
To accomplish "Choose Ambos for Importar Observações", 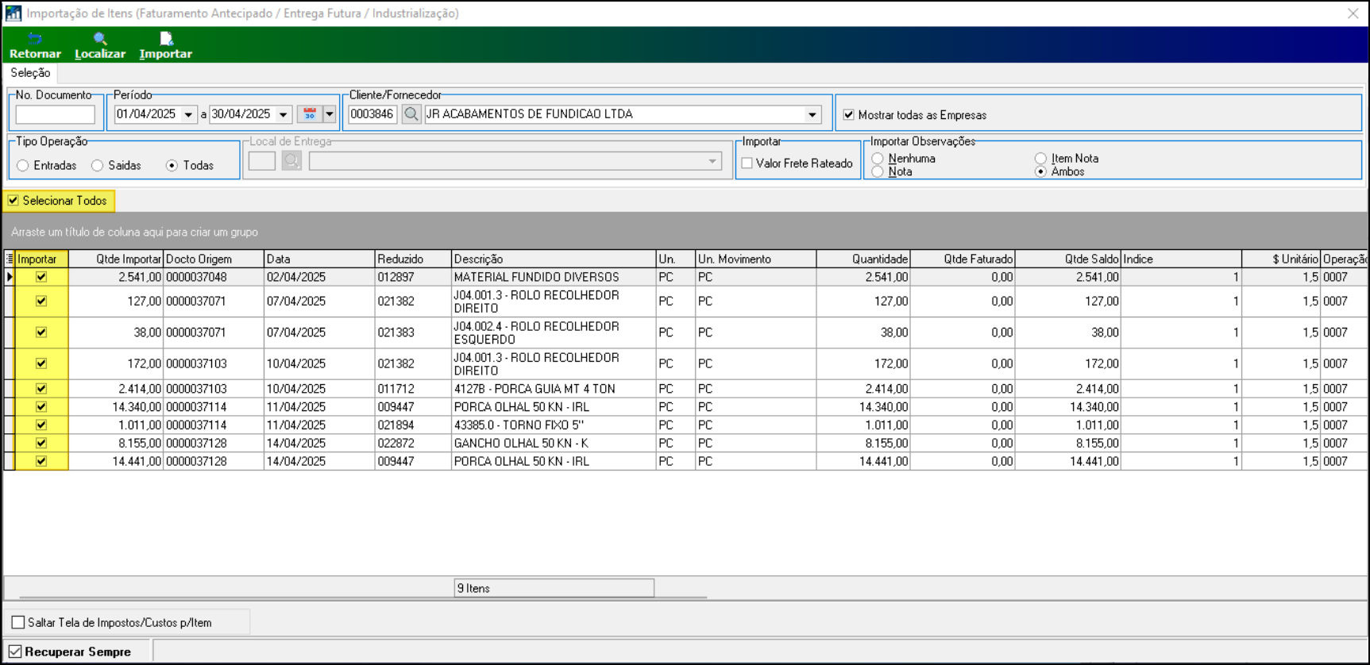I will click(x=1040, y=171).
